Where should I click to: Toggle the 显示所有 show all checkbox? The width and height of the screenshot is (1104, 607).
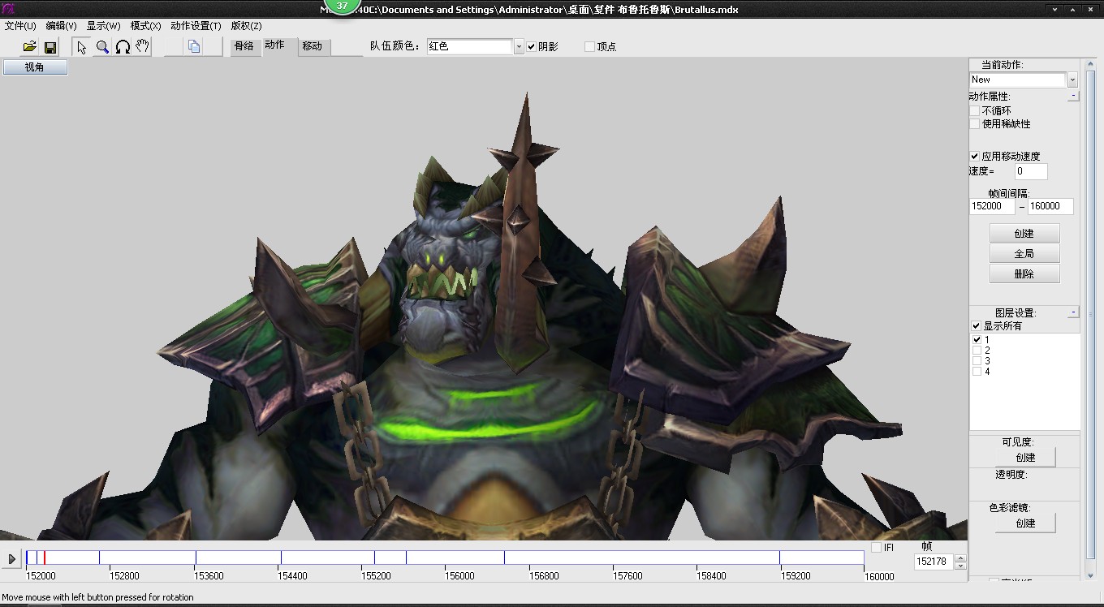click(x=977, y=326)
